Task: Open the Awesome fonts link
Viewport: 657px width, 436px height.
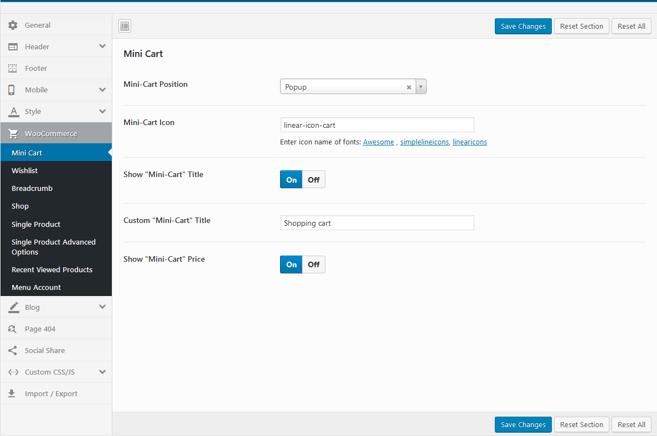Action: pyautogui.click(x=379, y=142)
